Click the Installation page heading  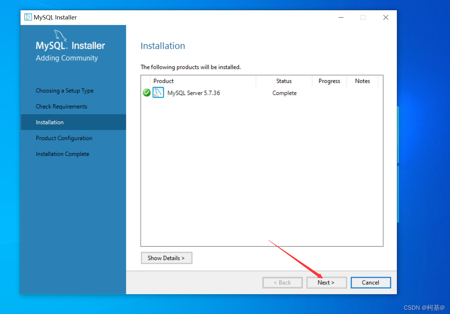point(163,46)
